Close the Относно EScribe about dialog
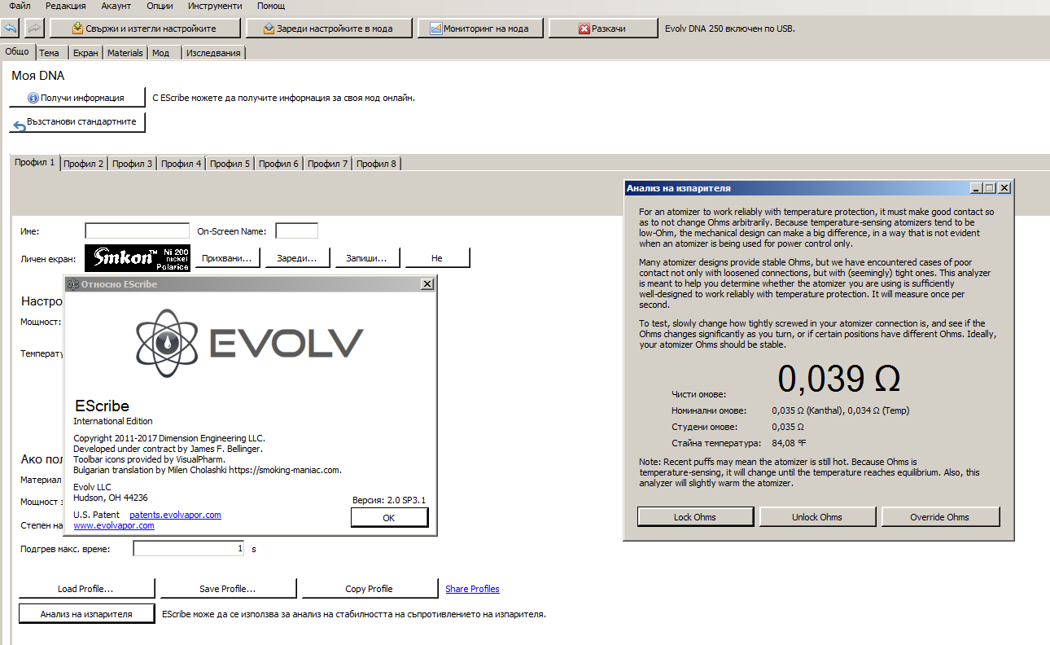 (x=427, y=284)
